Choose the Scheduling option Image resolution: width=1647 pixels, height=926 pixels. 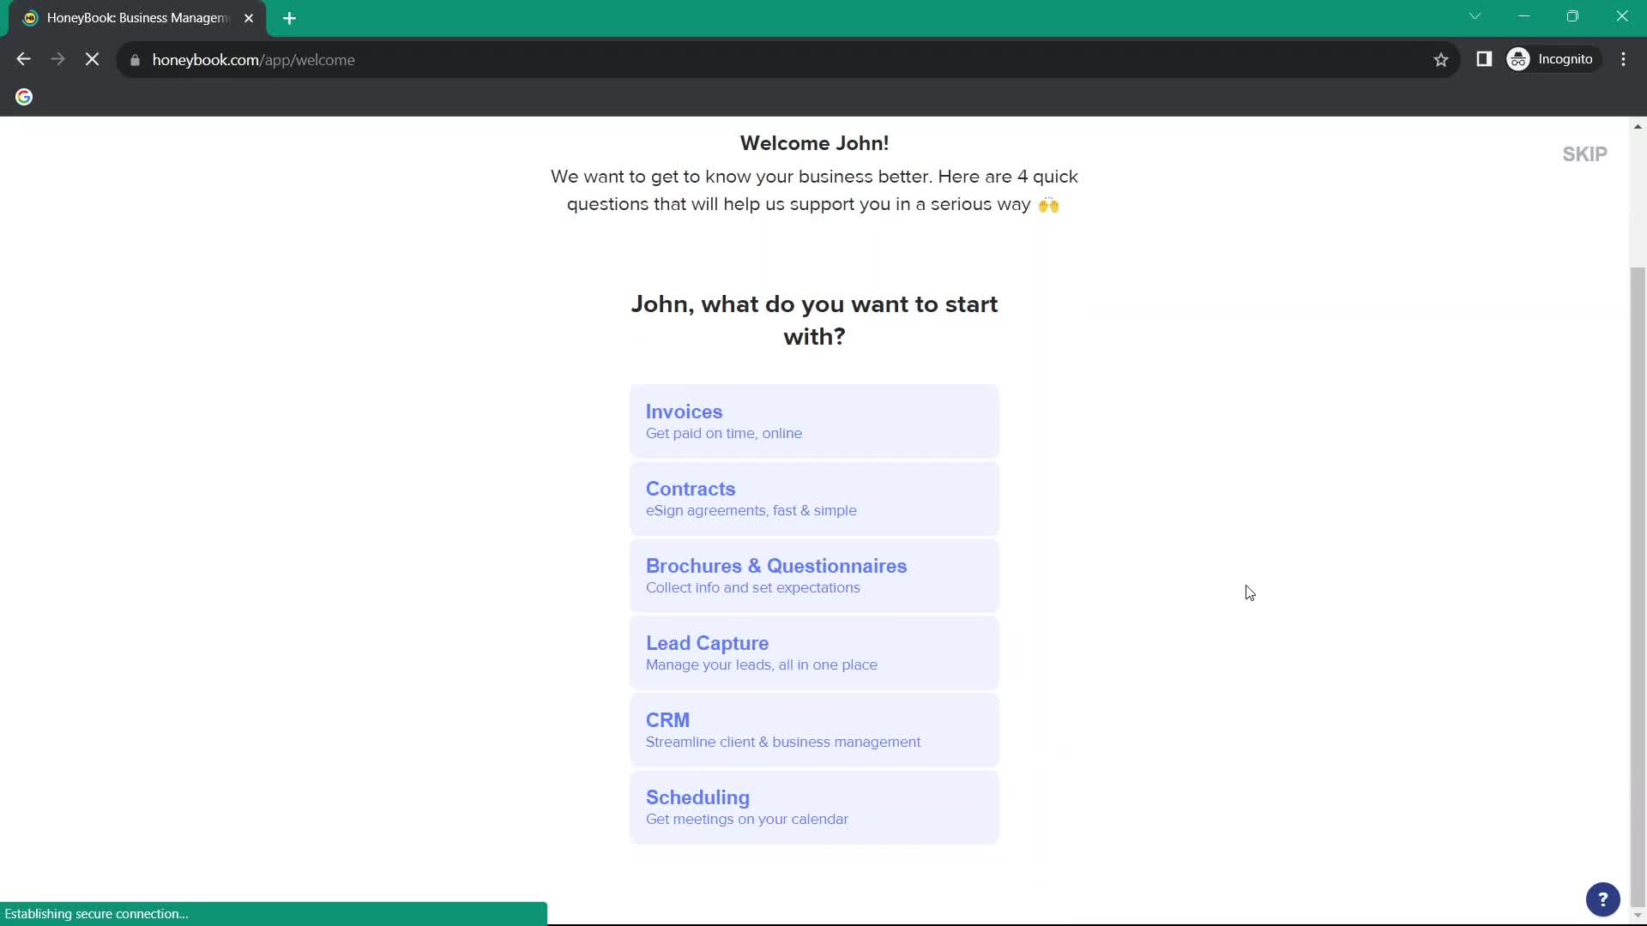(814, 807)
